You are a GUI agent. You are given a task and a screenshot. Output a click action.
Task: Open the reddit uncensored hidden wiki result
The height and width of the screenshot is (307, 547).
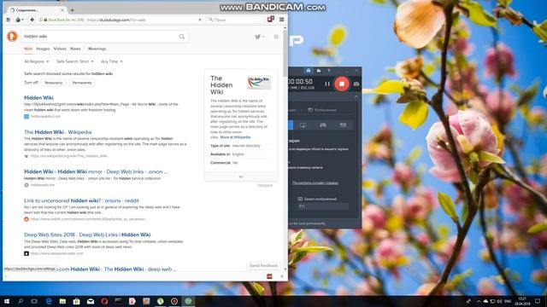coord(81,200)
